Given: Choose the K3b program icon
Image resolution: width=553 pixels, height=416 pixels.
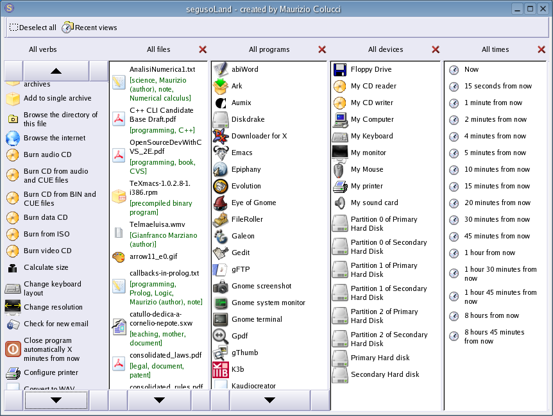Looking at the screenshot, I should (221, 369).
